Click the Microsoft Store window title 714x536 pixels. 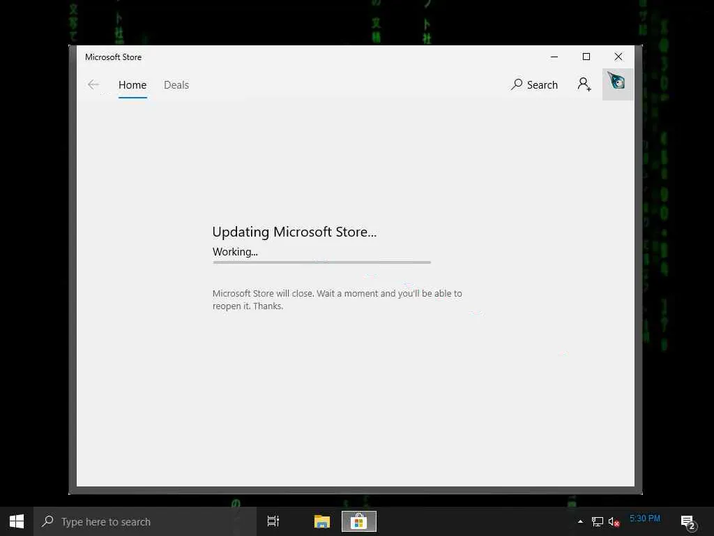click(114, 57)
